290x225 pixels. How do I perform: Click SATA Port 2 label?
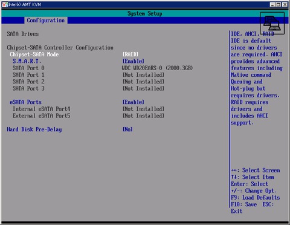[28, 82]
